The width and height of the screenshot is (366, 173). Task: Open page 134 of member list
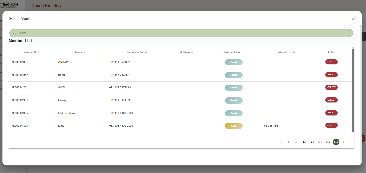coord(320,142)
